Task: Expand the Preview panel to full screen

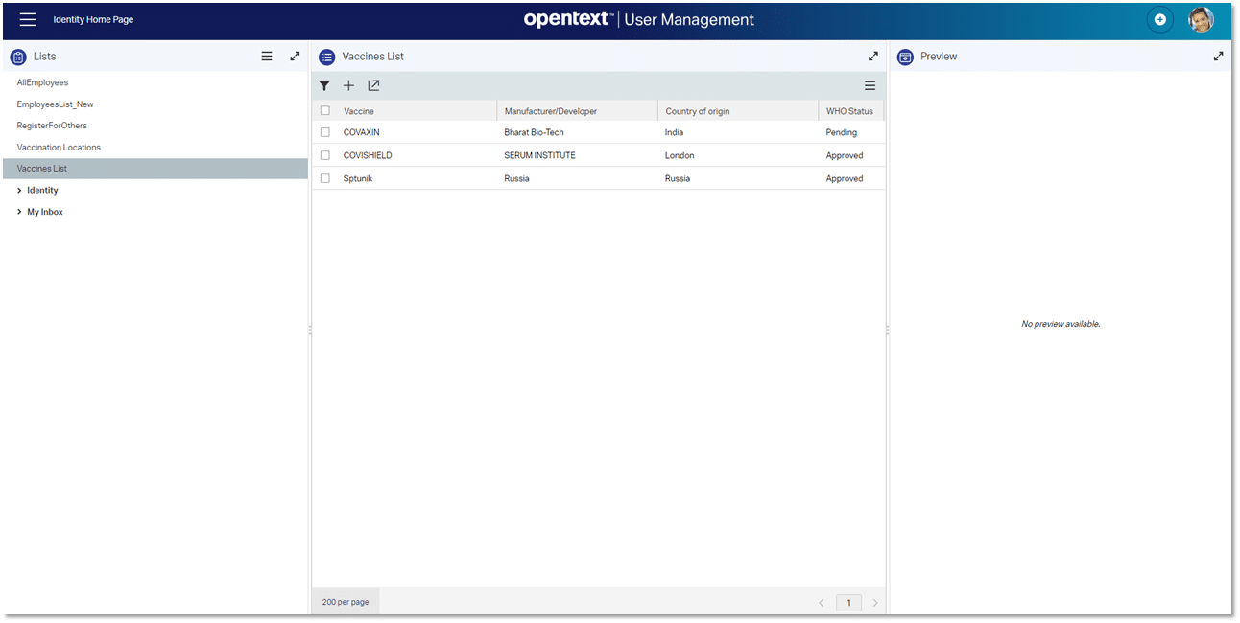Action: tap(1218, 56)
